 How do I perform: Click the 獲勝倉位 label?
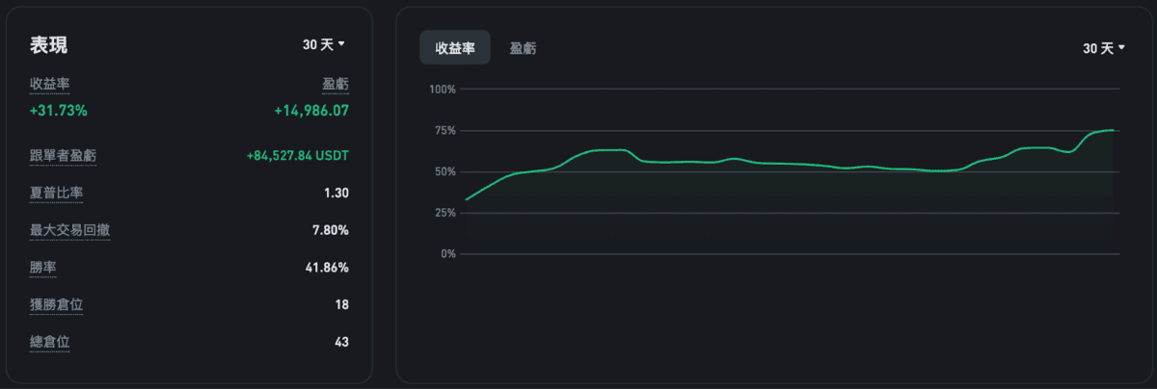(x=57, y=304)
